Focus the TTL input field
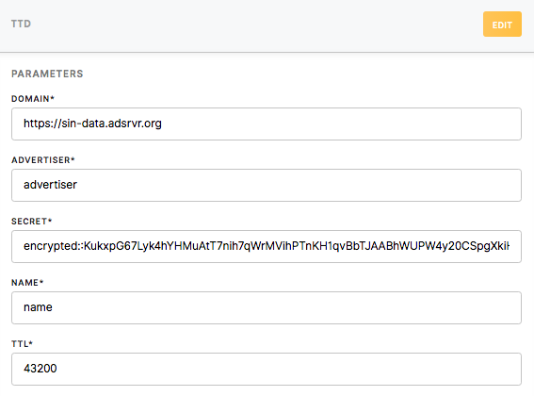 click(267, 369)
